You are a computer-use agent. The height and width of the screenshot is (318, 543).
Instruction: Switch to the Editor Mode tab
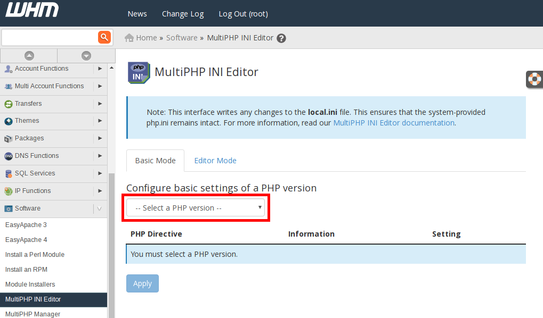click(215, 161)
